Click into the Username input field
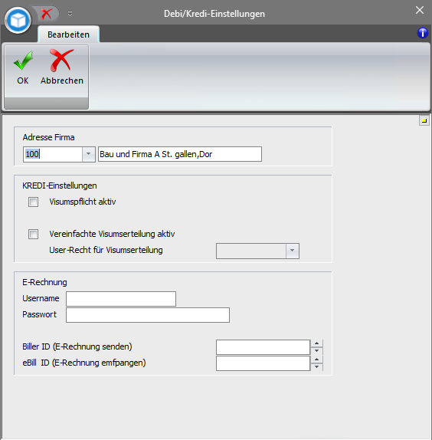432x440 pixels. pyautogui.click(x=121, y=299)
